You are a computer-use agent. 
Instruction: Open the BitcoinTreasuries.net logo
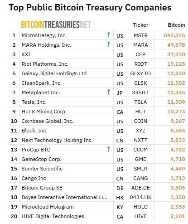click(56, 24)
